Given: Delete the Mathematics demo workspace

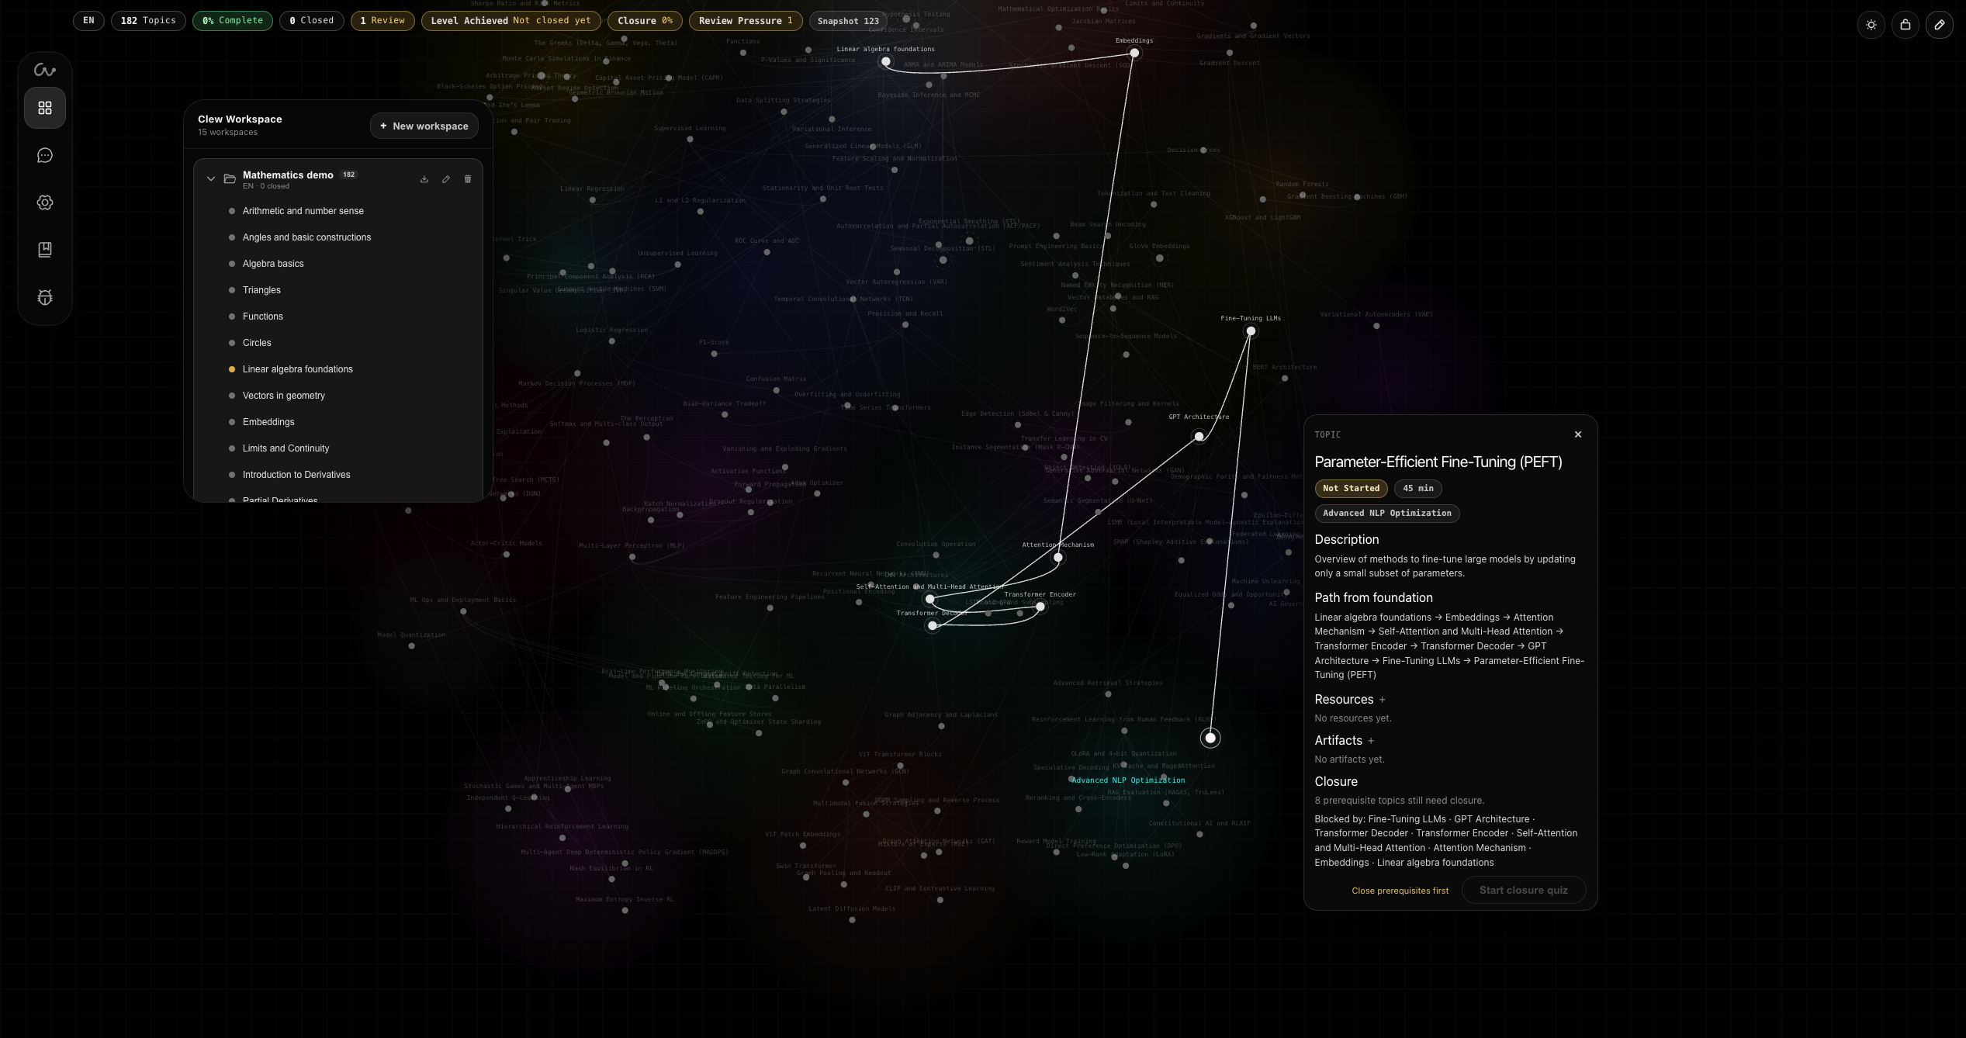Looking at the screenshot, I should tap(467, 178).
